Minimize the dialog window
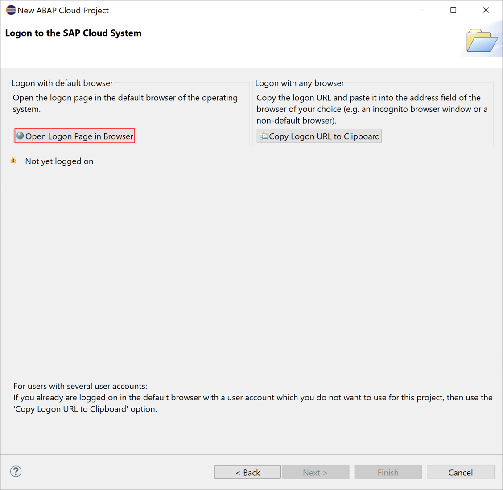 (x=421, y=10)
